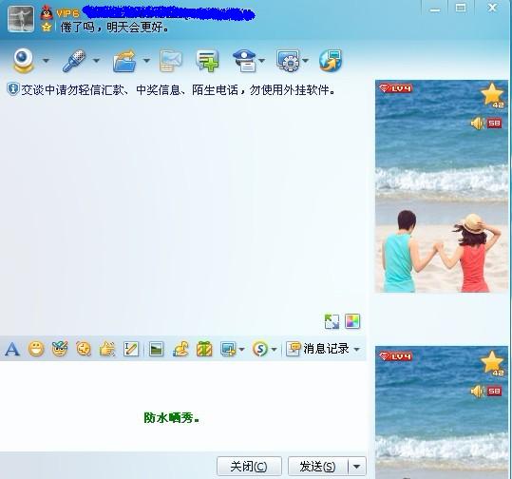Open send file options dropdown arrow
512x479 pixels.
tap(146, 61)
